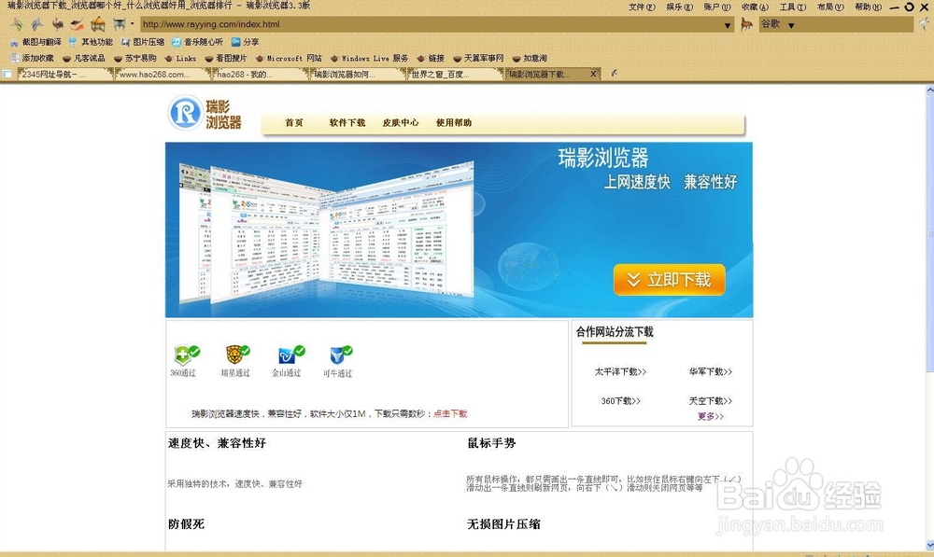
Task: Expand the arrow beside the table icon
Action: click(x=133, y=24)
